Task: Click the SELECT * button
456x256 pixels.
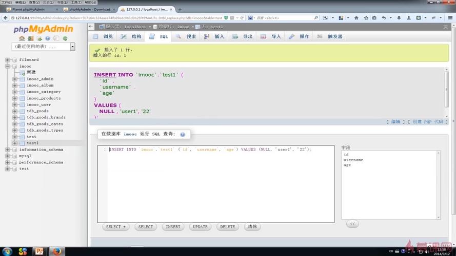Action: [116, 227]
